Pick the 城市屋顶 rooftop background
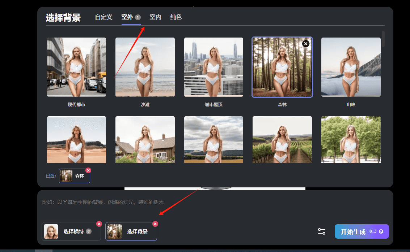Image resolution: width=410 pixels, height=252 pixels. pos(214,67)
